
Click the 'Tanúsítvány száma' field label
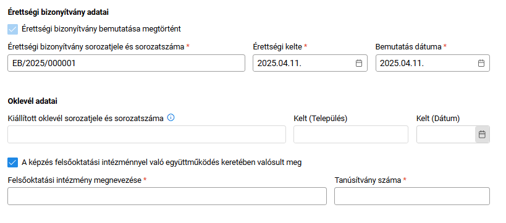pos(368,180)
